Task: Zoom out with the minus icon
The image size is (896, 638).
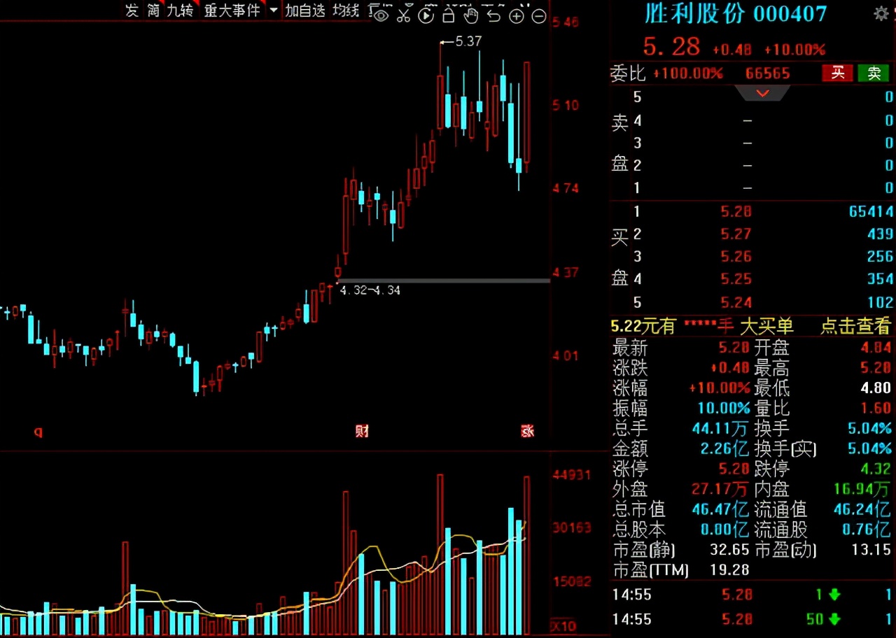Action: 539,15
